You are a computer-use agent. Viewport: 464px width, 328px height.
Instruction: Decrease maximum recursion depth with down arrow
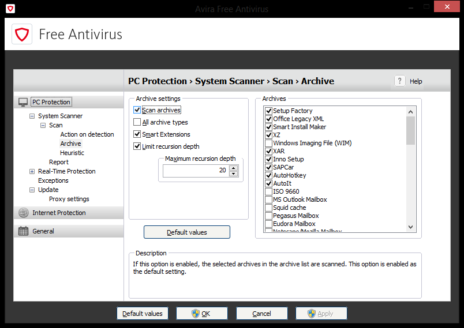point(234,174)
